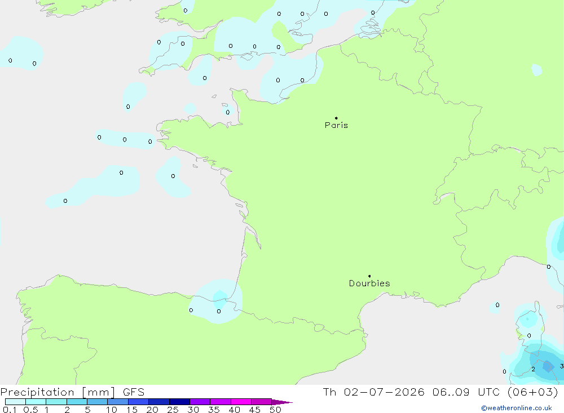Click the Paris city marker dot
564x413 pixels.
336,118
